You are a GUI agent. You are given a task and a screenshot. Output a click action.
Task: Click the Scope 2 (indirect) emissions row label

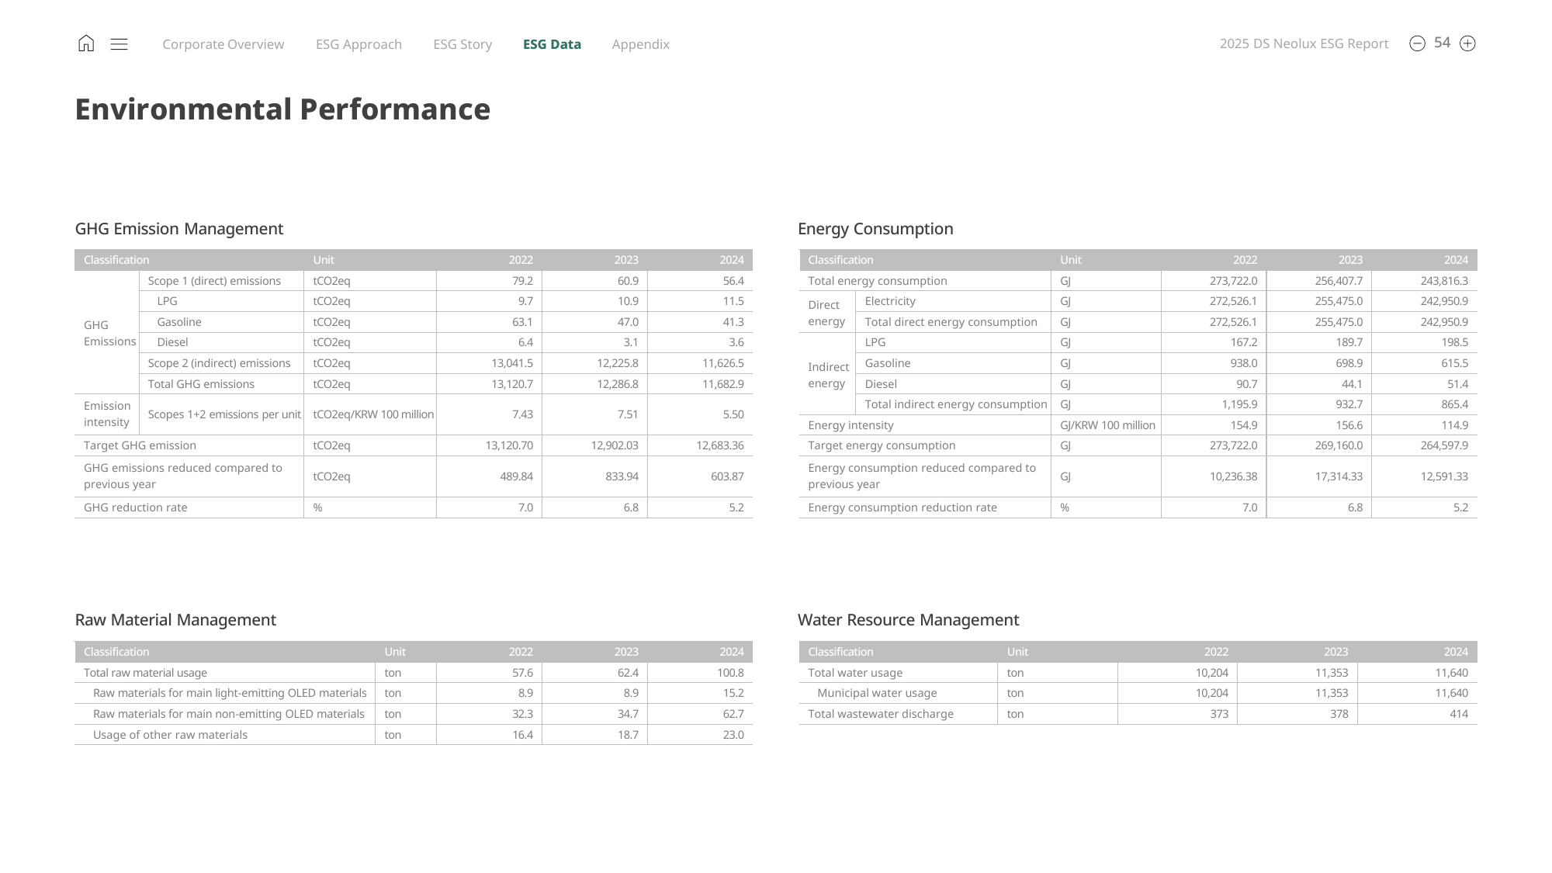click(x=219, y=363)
